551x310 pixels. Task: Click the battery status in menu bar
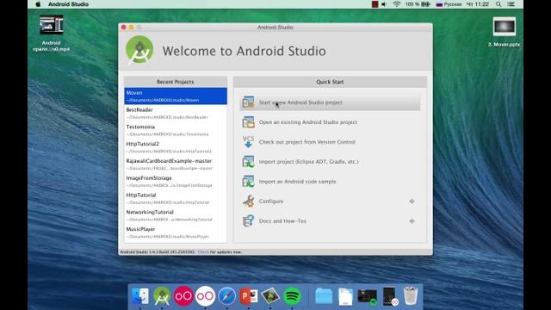pyautogui.click(x=418, y=4)
